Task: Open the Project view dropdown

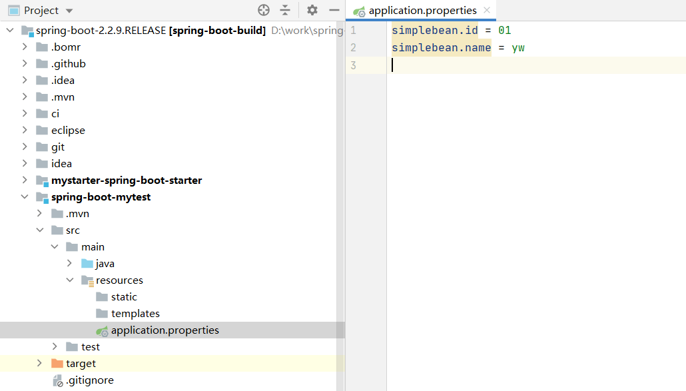Action: point(70,11)
